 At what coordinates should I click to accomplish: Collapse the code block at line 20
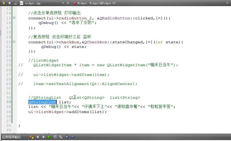pyautogui.click(x=14, y=42)
